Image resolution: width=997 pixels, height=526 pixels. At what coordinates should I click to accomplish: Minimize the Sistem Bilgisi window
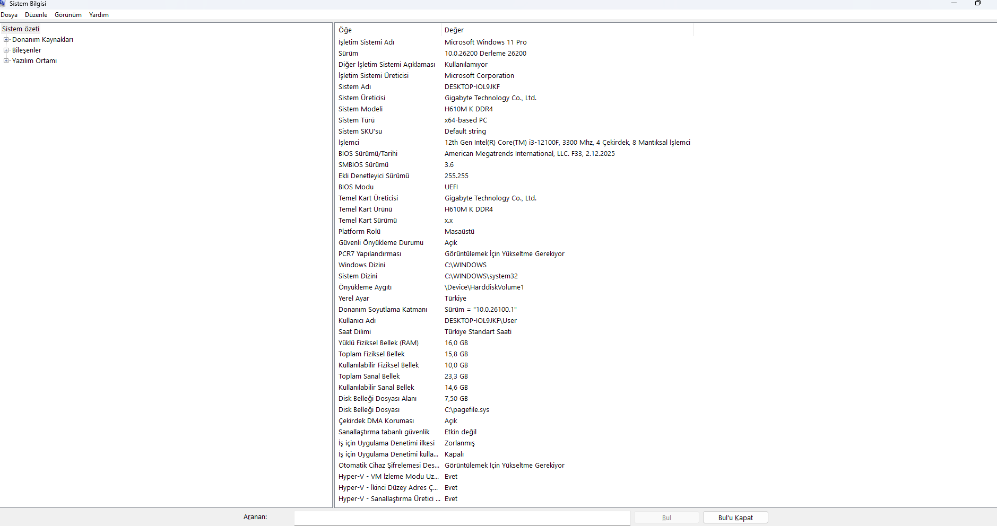click(x=954, y=3)
